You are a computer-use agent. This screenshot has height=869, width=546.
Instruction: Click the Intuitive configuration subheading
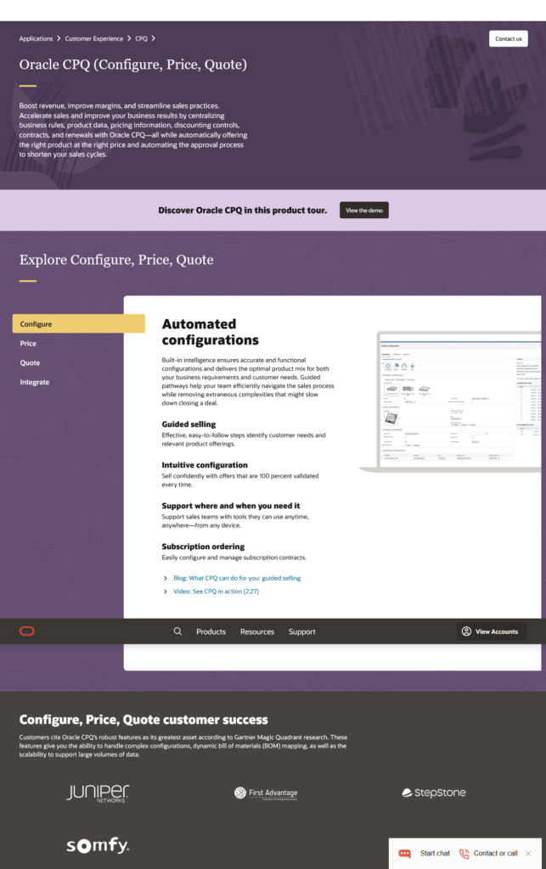click(205, 465)
